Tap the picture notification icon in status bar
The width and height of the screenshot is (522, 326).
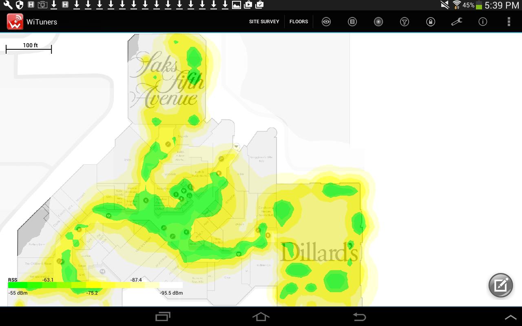tap(236, 5)
